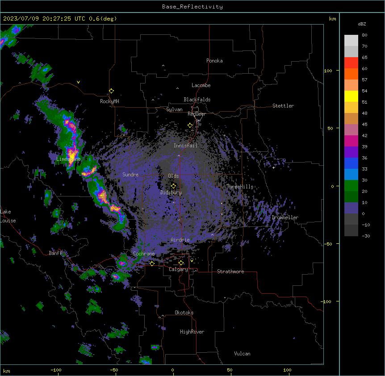Viewport: 385px width, 376px height.
Task: Click the Olds town label
Action: coord(173,176)
